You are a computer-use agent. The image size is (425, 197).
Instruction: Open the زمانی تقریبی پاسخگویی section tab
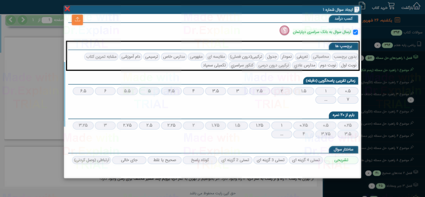(331, 81)
